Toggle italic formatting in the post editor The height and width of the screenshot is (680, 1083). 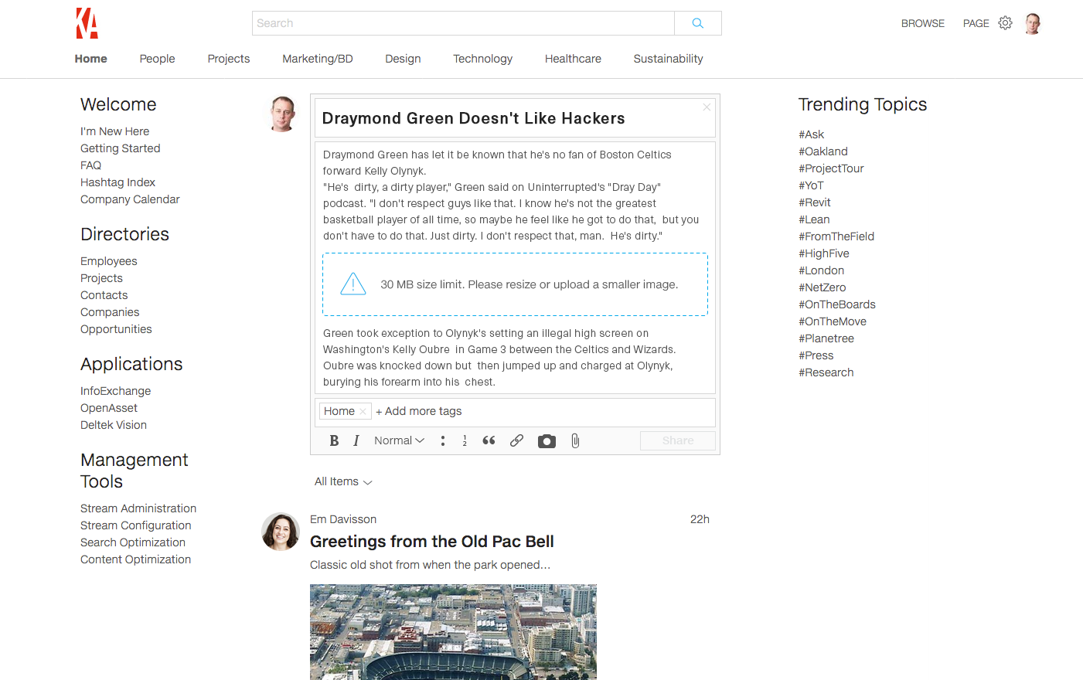(x=356, y=440)
